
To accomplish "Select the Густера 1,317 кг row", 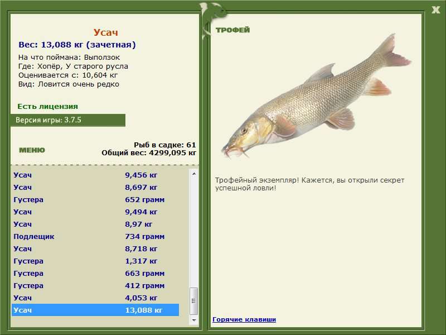I will [95, 261].
